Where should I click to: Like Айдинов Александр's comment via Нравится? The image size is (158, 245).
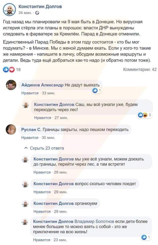(x=30, y=93)
